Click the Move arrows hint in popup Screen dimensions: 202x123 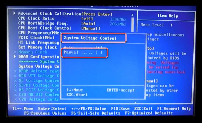tap(75, 90)
